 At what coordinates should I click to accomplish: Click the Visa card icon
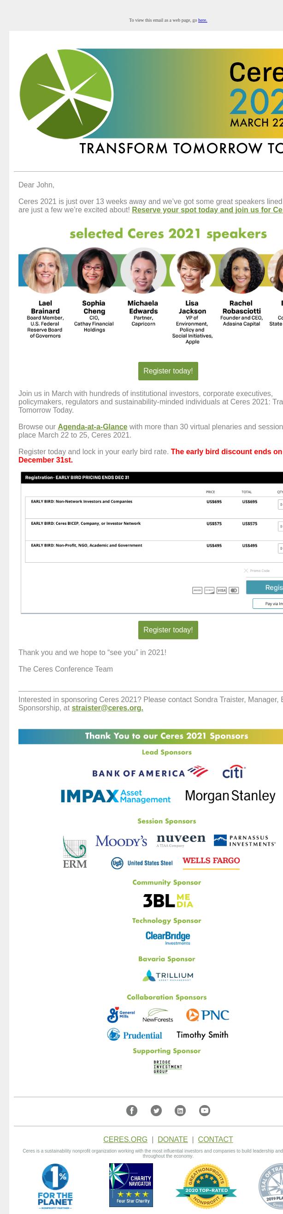[221, 590]
